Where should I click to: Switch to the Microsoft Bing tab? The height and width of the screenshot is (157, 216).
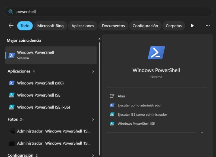click(x=50, y=26)
